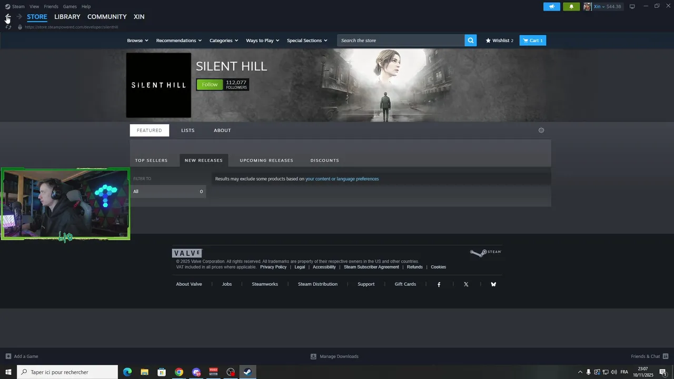Image resolution: width=674 pixels, height=379 pixels.
Task: Open the Games menu
Action: [70, 6]
